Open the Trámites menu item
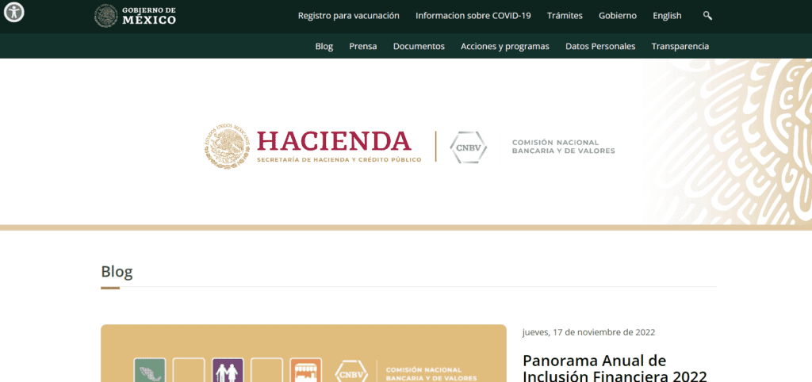The height and width of the screenshot is (382, 812). [x=565, y=16]
